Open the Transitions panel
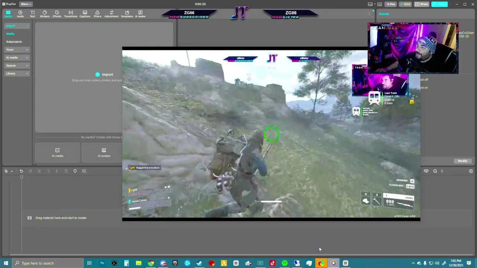Image resolution: width=477 pixels, height=268 pixels. [x=70, y=14]
